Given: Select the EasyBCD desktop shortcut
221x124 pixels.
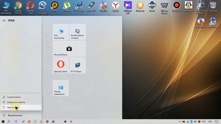Looking at the screenshot, I should point(213,23).
